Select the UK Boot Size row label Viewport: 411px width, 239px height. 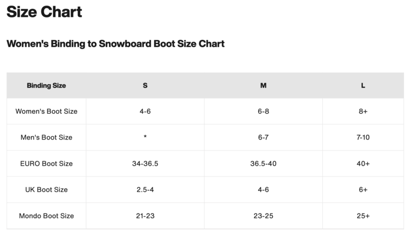46,190
